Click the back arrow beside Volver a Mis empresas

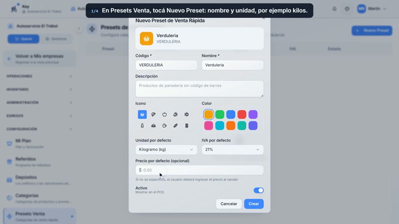[9, 59]
